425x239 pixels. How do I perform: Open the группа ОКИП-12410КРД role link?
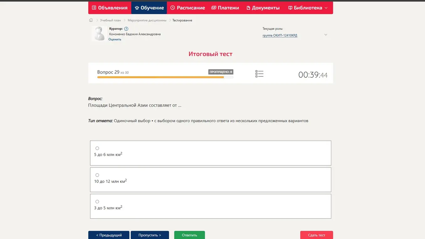[280, 36]
